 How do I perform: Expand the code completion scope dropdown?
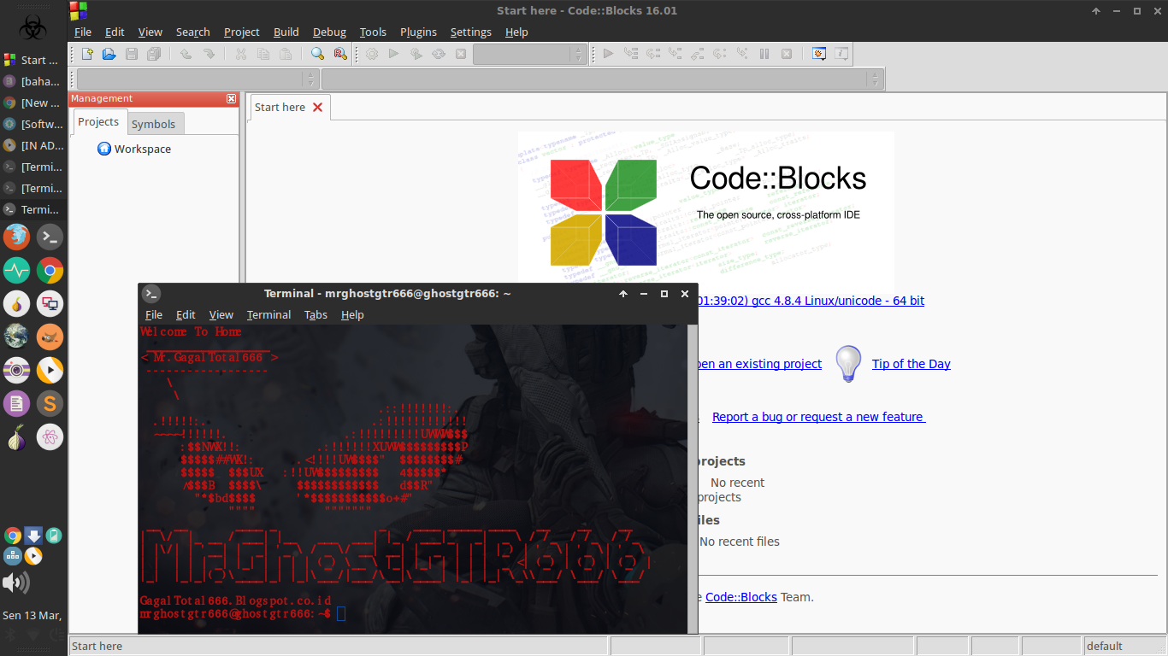click(x=198, y=79)
